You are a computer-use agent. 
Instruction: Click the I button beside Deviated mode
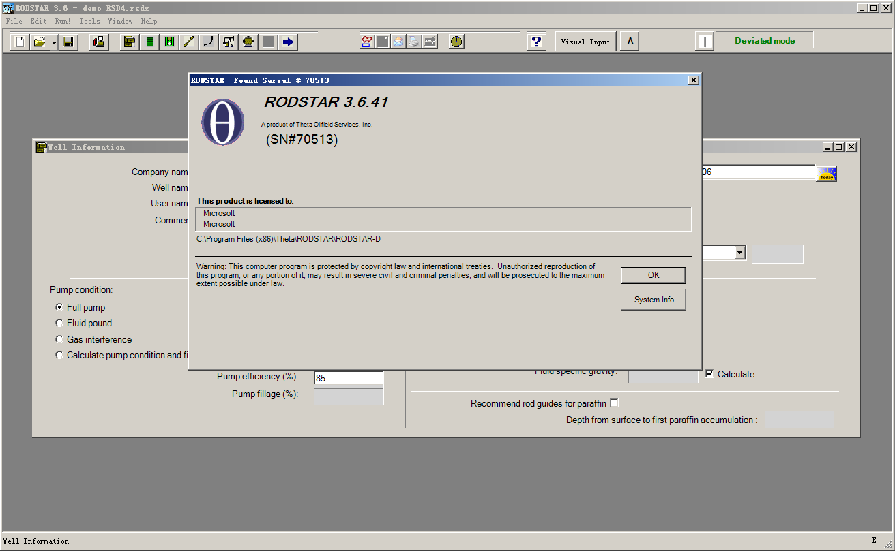pos(705,42)
